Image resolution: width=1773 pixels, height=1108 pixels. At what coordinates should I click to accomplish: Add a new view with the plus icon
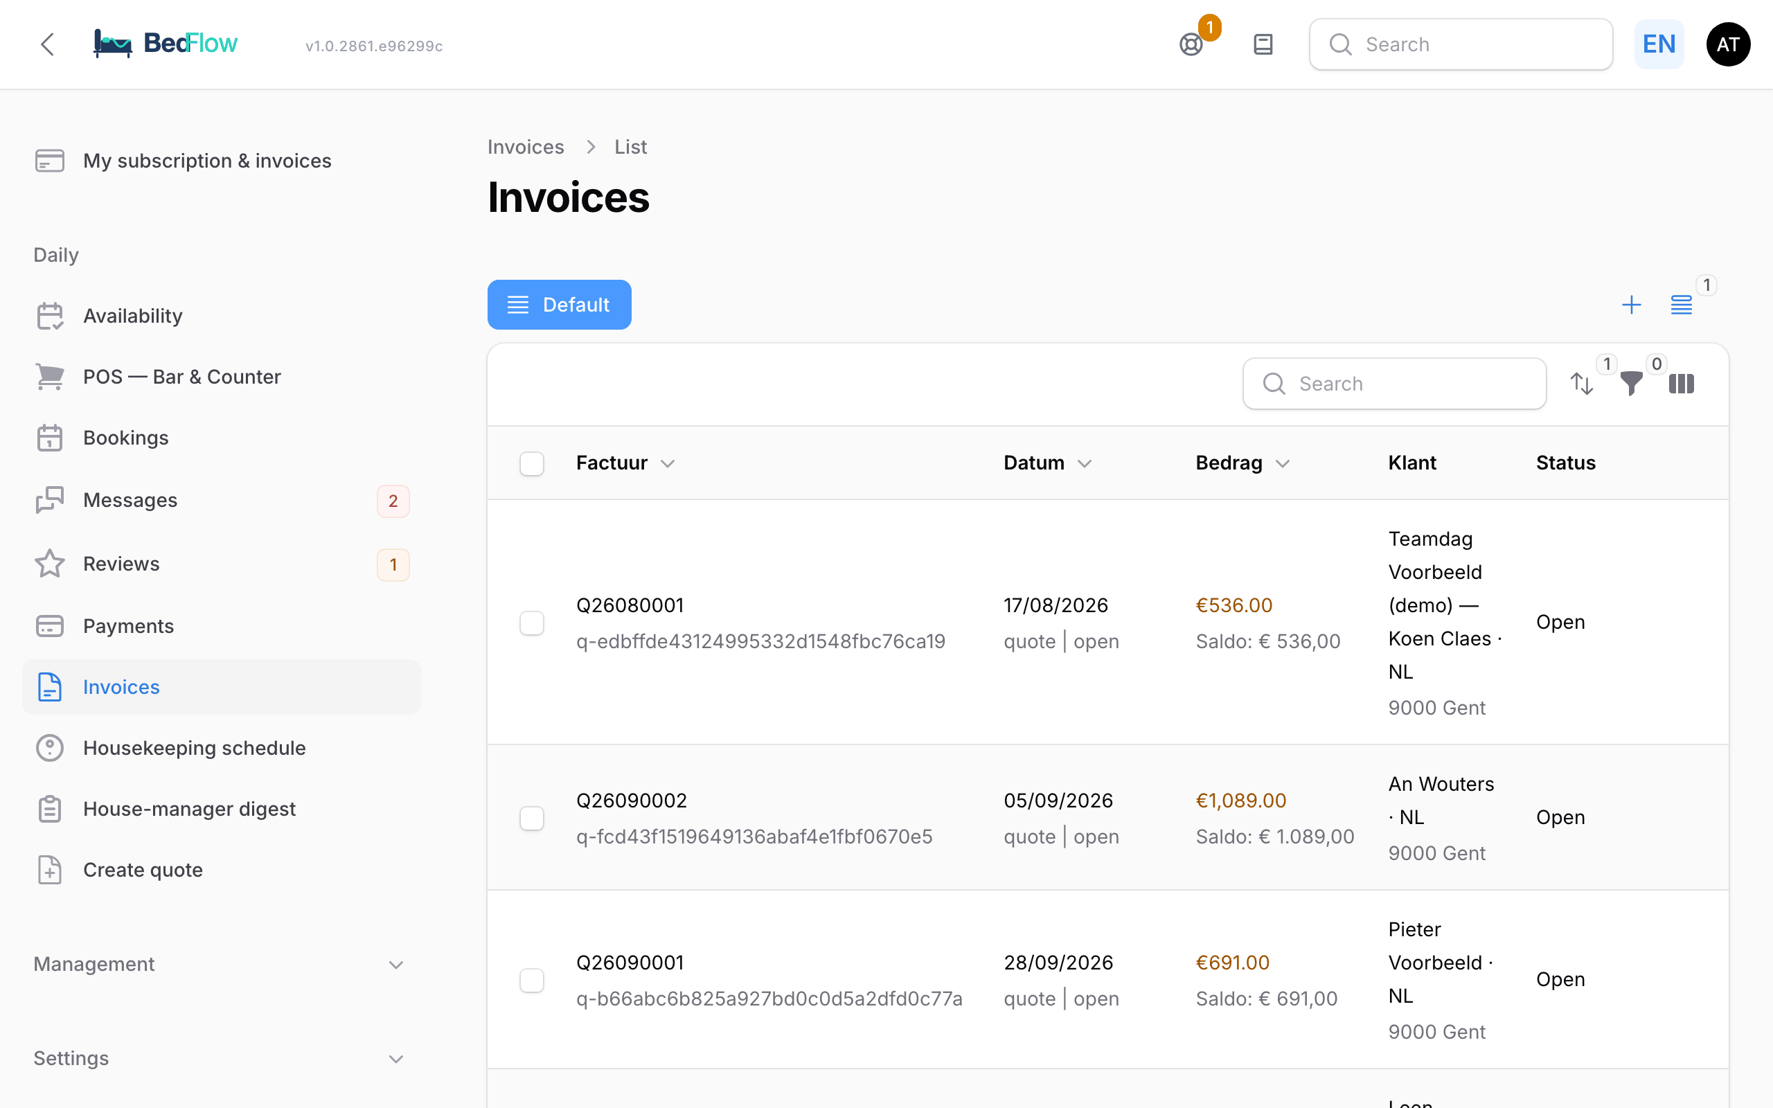coord(1631,305)
